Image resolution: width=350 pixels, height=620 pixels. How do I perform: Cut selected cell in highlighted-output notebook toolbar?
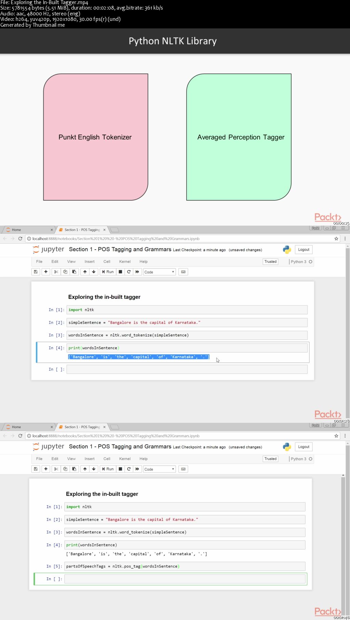[56, 272]
